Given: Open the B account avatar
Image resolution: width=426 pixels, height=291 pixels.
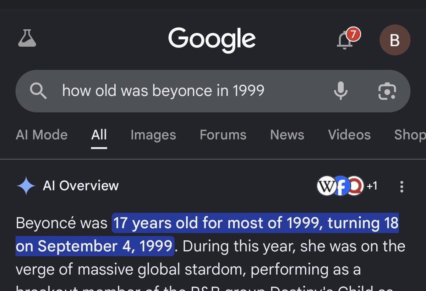Looking at the screenshot, I should [395, 40].
